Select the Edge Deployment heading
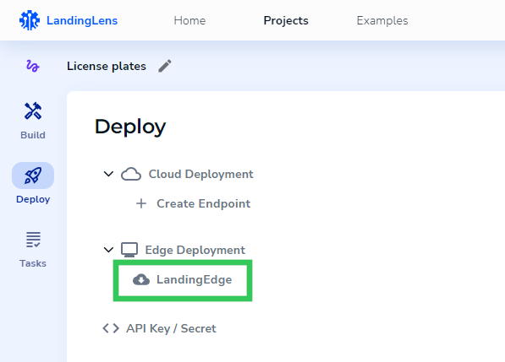The height and width of the screenshot is (362, 505). tap(195, 250)
